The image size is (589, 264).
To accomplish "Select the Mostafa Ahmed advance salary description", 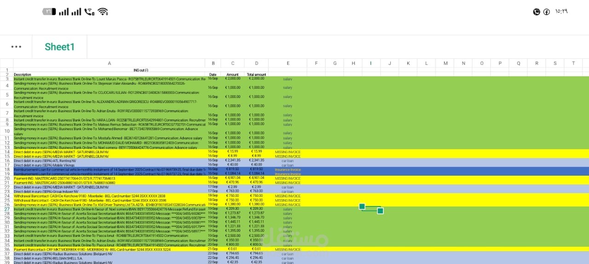I will point(109,138).
